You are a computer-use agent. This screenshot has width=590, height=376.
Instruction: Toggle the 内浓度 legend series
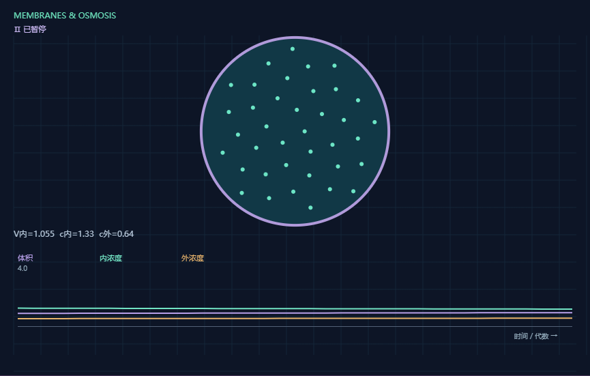point(110,258)
